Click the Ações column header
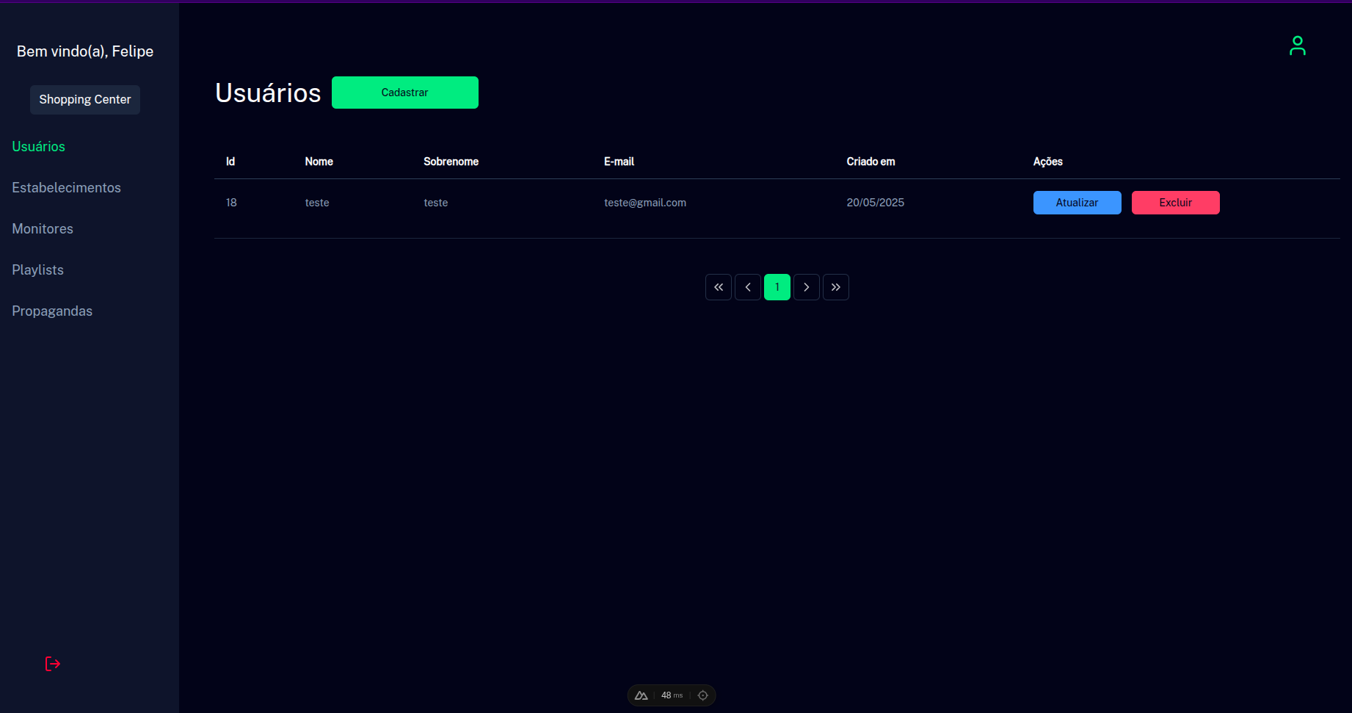The height and width of the screenshot is (713, 1352). (x=1048, y=162)
